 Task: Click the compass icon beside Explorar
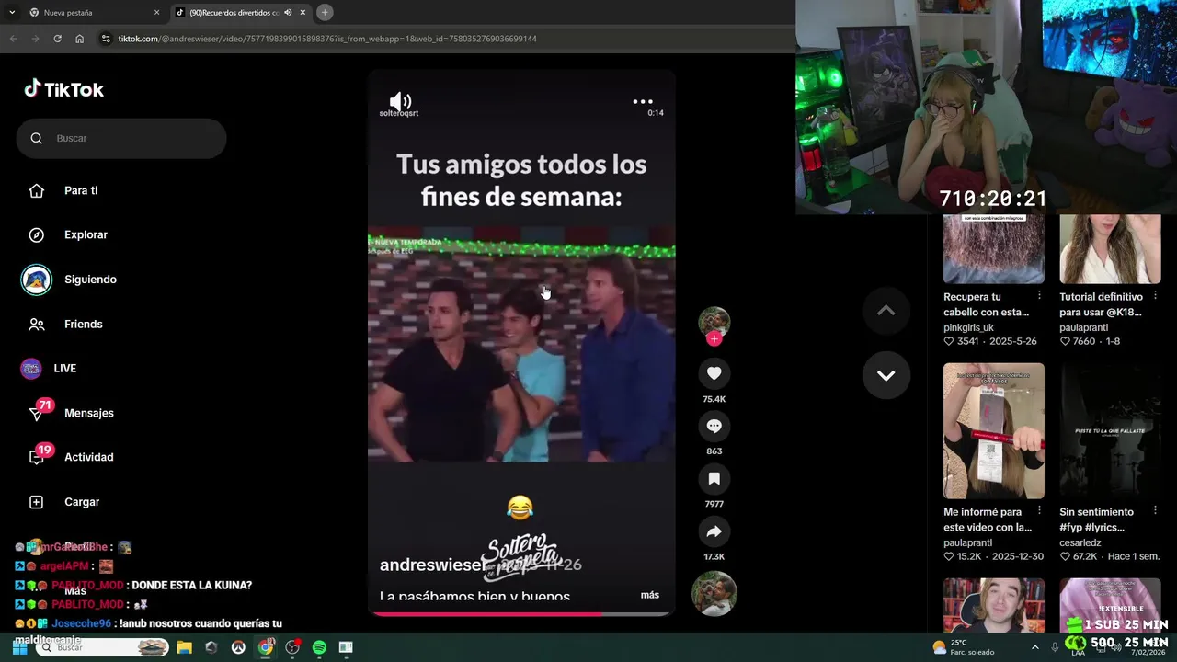click(37, 234)
